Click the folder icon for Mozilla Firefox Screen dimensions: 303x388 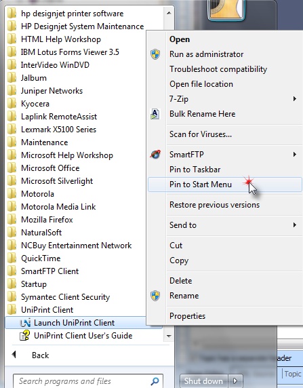click(x=12, y=220)
